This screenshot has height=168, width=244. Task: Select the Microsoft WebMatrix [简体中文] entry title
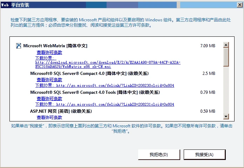coord(55,46)
